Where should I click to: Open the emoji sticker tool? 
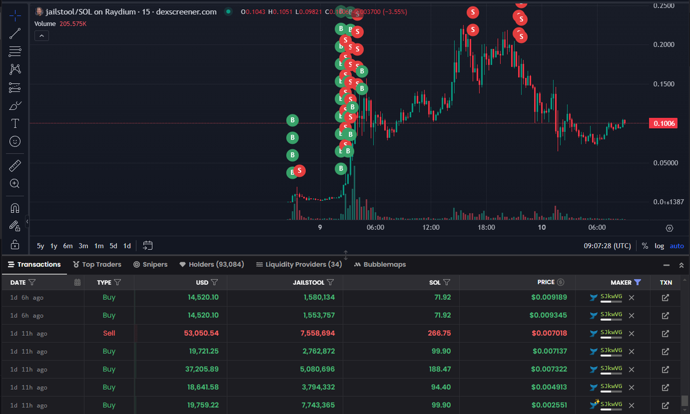[14, 141]
